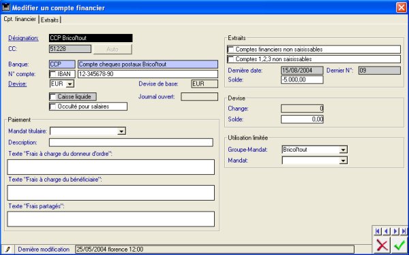Click the Journal ouvert field

(199, 97)
